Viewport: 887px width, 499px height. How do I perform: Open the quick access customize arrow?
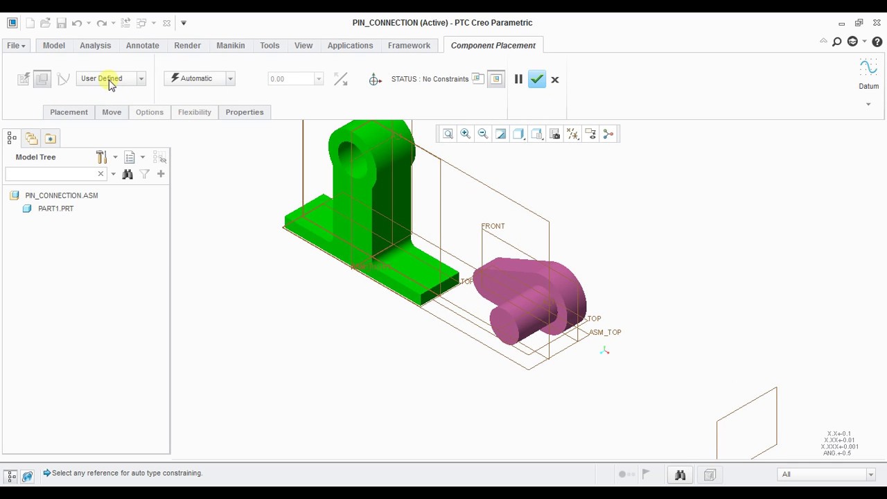184,23
